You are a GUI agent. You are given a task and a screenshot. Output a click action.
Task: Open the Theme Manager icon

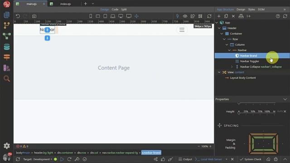click(x=7, y=68)
